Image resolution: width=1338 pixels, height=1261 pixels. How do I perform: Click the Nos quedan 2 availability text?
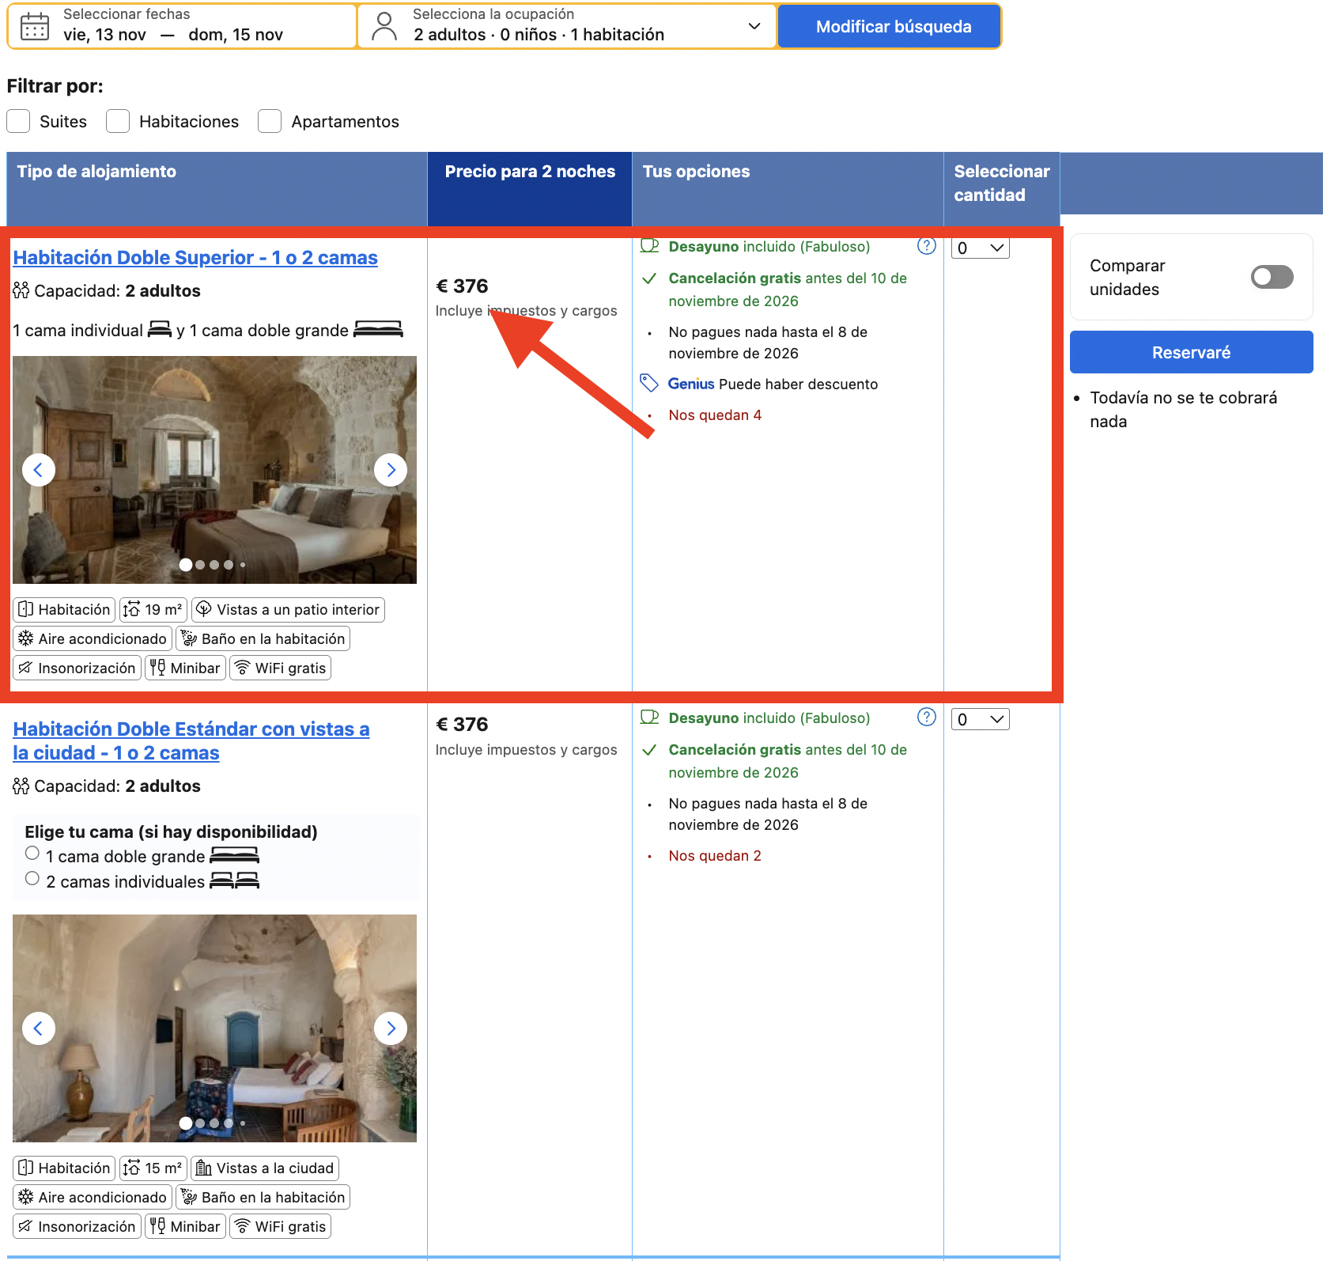pyautogui.click(x=715, y=856)
